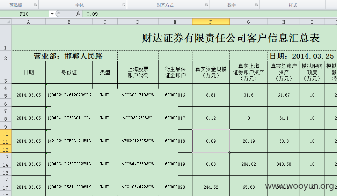Open the Number group dialog launcher
337x196 pixels.
[x=256, y=5]
